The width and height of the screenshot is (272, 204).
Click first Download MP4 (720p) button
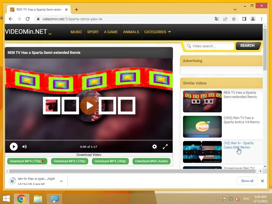pos(27,161)
